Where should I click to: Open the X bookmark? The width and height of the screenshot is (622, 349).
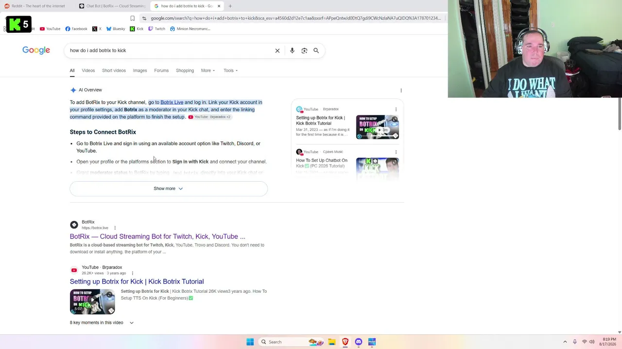97,29
